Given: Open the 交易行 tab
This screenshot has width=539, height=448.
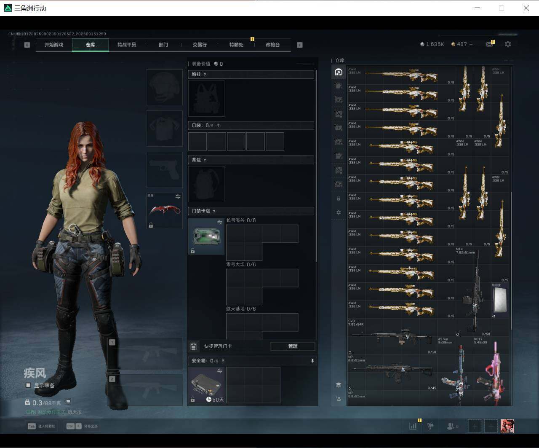Looking at the screenshot, I should pos(200,45).
